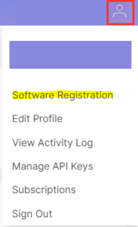The image size is (138, 227).
Task: Click the highlighted Software Registration link
Action: 63,95
